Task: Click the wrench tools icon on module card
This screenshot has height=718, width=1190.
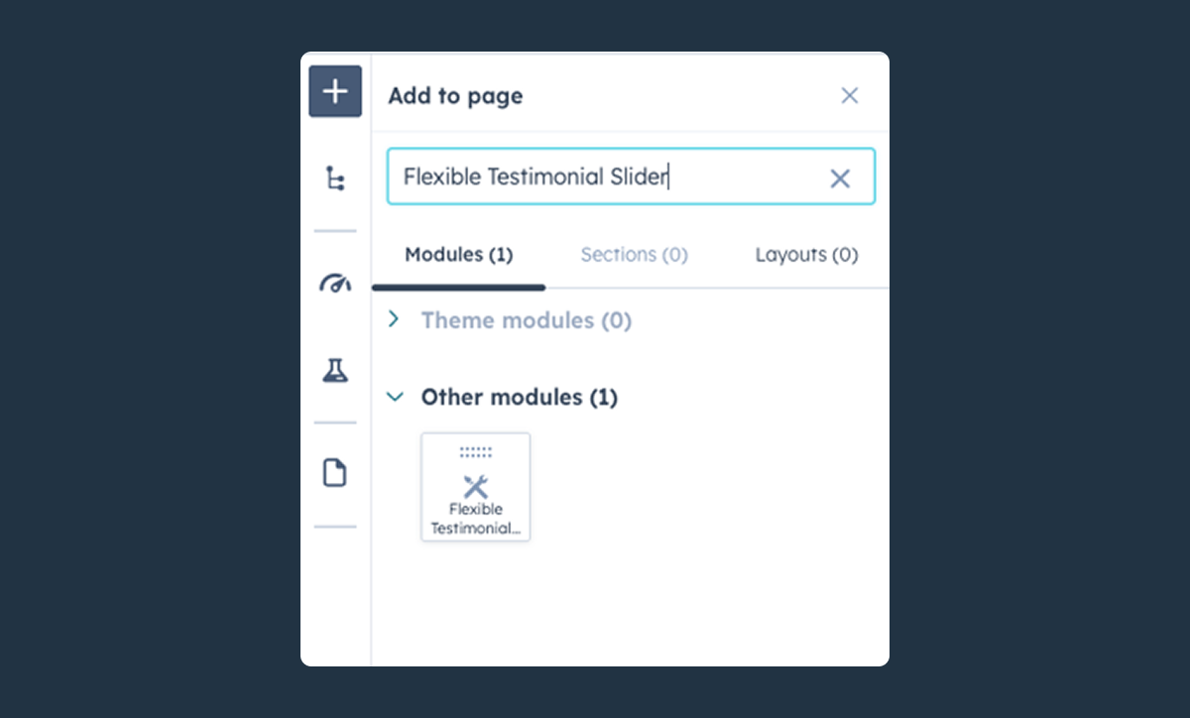Action: click(x=476, y=486)
